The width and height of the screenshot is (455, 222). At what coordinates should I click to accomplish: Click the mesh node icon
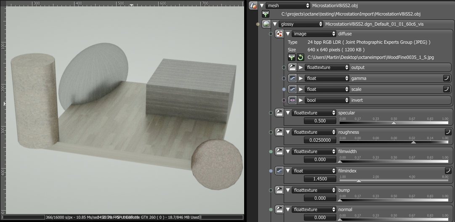click(x=253, y=5)
